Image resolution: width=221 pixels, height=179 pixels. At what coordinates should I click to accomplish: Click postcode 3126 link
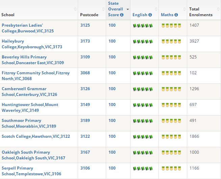point(85,89)
